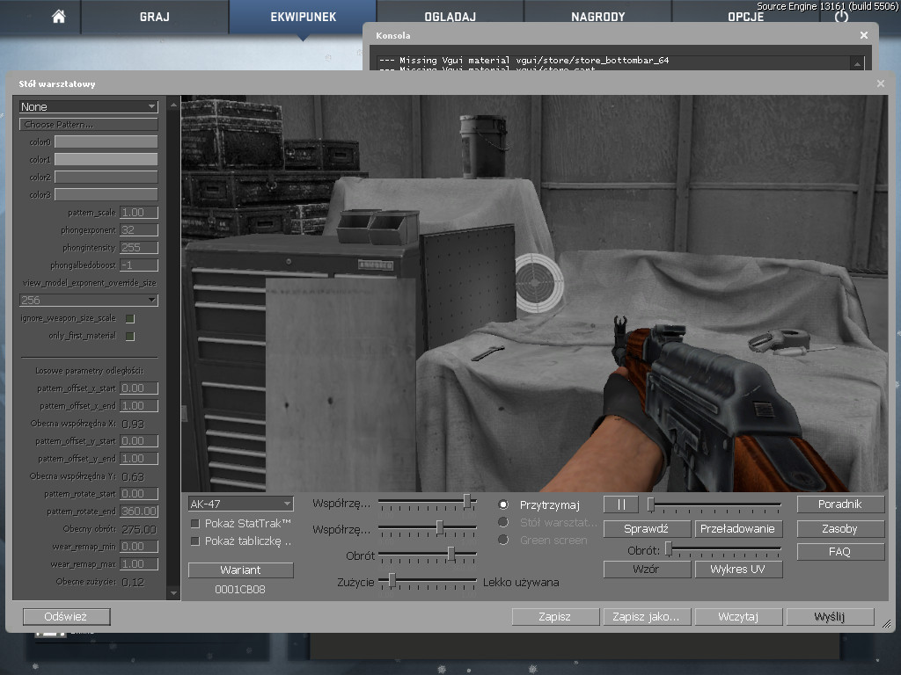Open the Poradnik guide
This screenshot has height=675, width=901.
tap(840, 504)
